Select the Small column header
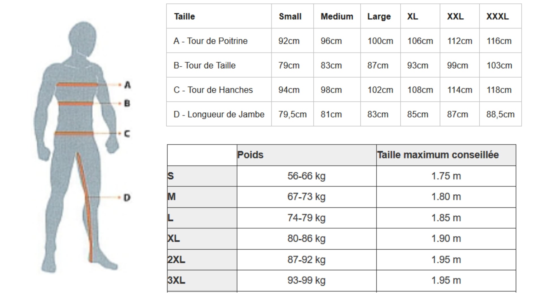Viewport: 543px width, 305px height. click(290, 16)
